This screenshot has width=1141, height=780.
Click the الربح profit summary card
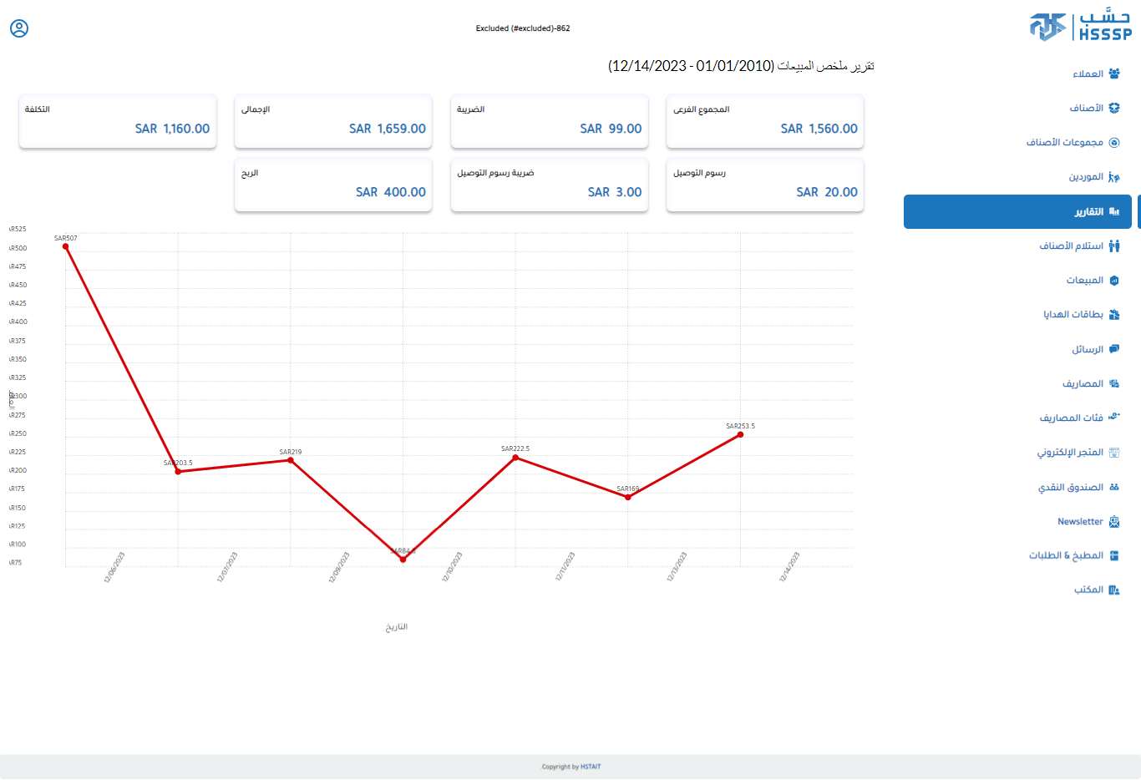click(332, 185)
